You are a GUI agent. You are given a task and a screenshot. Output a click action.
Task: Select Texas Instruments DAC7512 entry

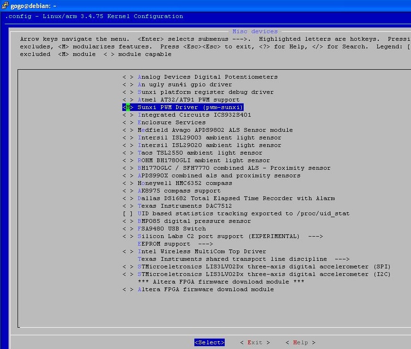pyautogui.click(x=185, y=206)
